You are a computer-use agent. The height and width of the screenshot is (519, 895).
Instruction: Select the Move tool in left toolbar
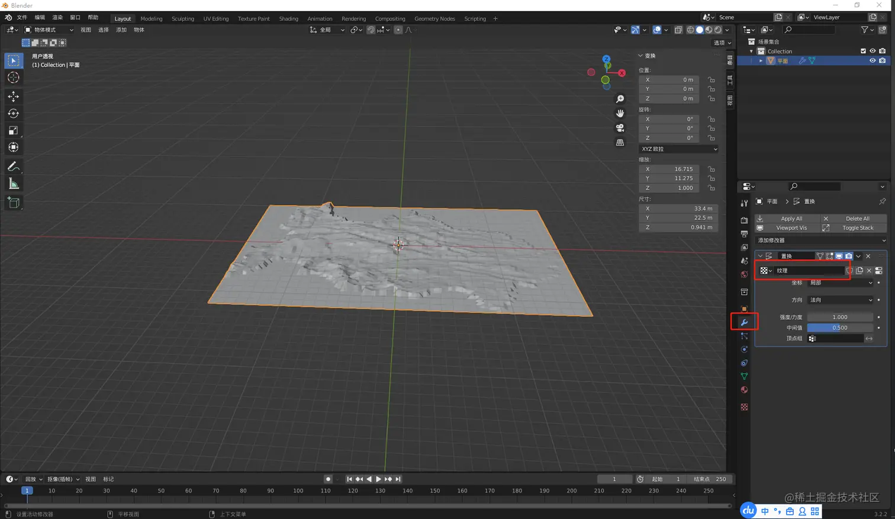pyautogui.click(x=14, y=96)
